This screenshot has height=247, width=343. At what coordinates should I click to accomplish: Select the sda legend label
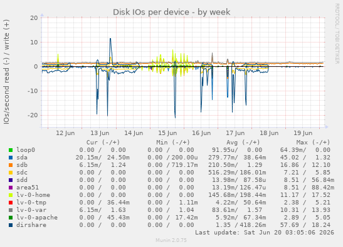coord(22,158)
